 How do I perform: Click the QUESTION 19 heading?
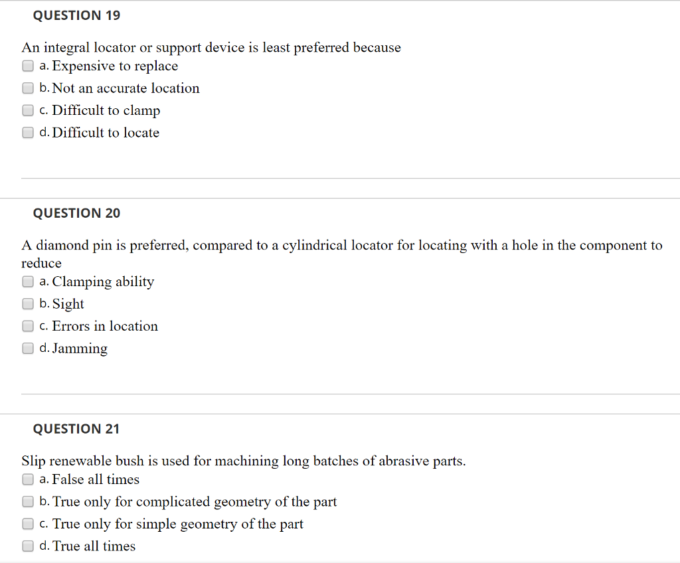76,15
